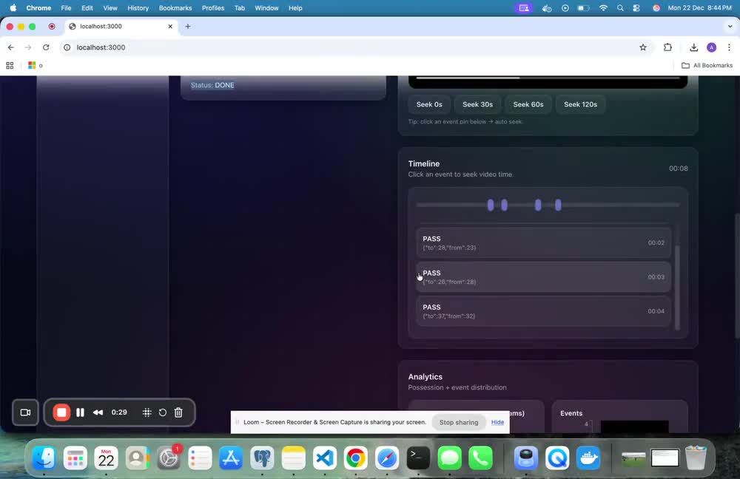Image resolution: width=740 pixels, height=479 pixels.
Task: Hide the Loom sharing notice
Action: pyautogui.click(x=497, y=422)
